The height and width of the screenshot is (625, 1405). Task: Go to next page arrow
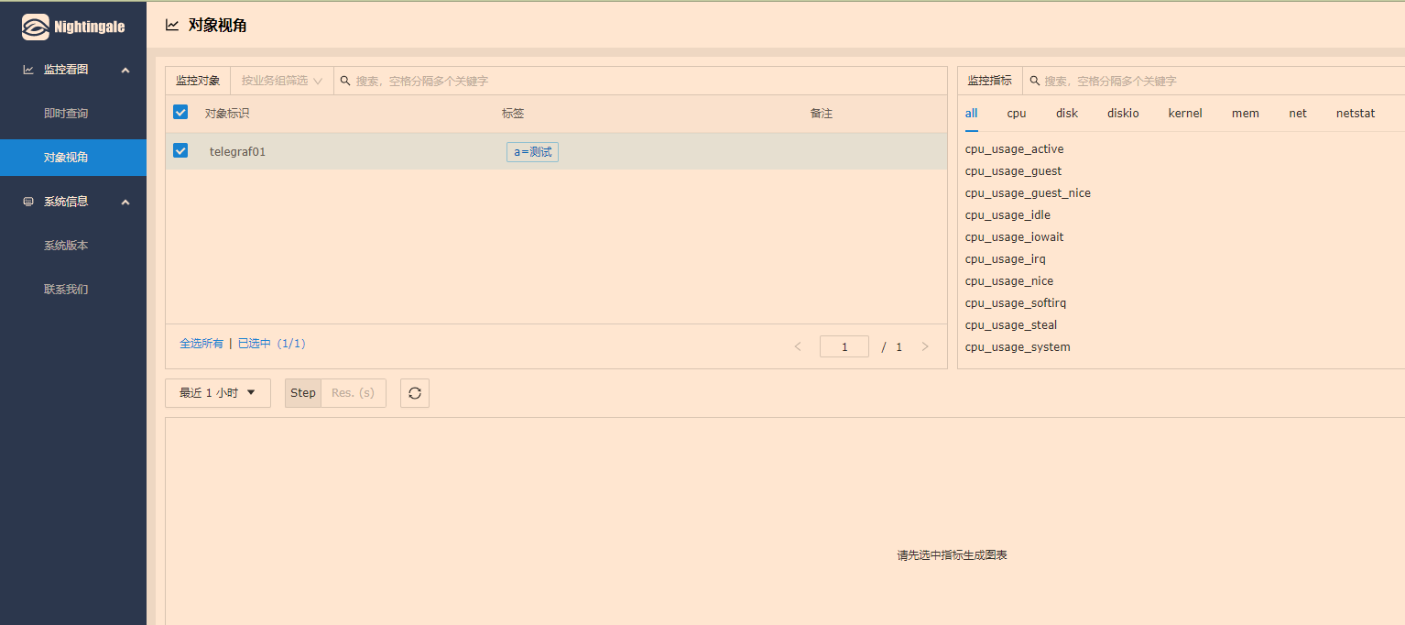[x=925, y=346]
